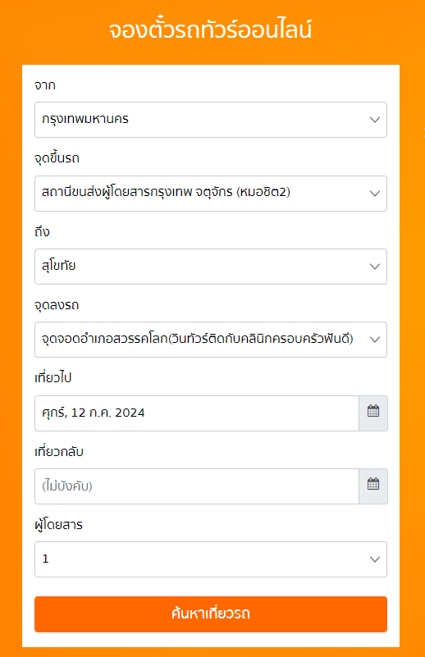Click the จุดขึ้นรถ field label

pos(57,158)
